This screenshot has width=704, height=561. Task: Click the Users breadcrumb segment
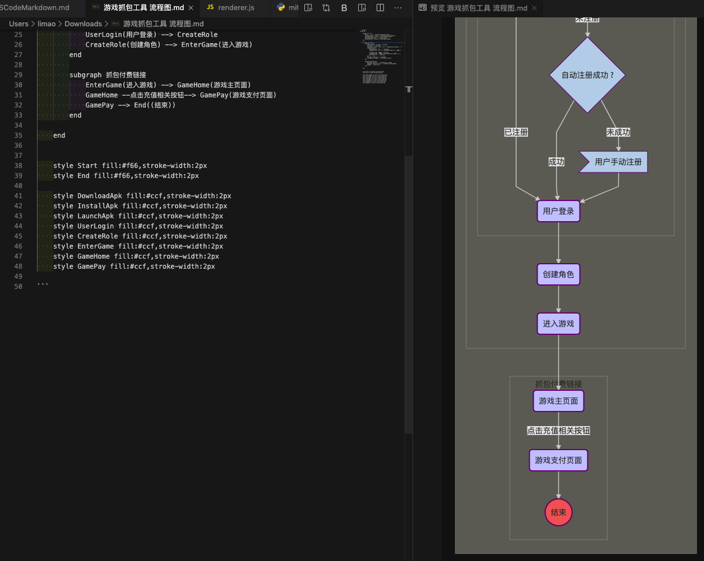[18, 24]
